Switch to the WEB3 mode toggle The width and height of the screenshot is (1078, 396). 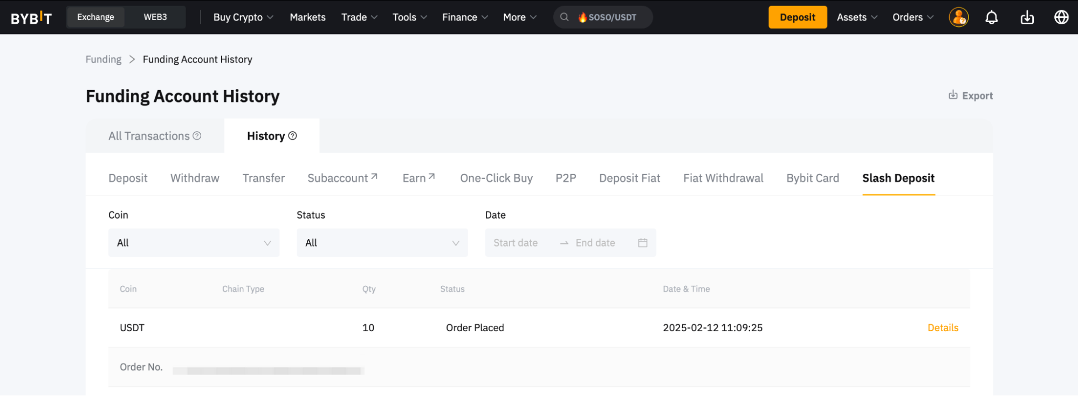(x=155, y=17)
